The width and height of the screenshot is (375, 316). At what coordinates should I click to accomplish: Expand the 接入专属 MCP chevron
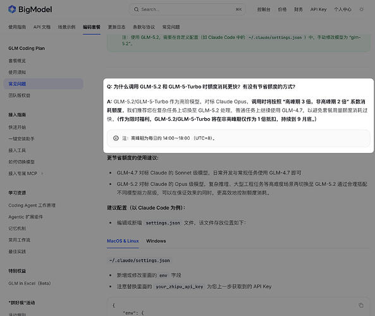(42, 174)
